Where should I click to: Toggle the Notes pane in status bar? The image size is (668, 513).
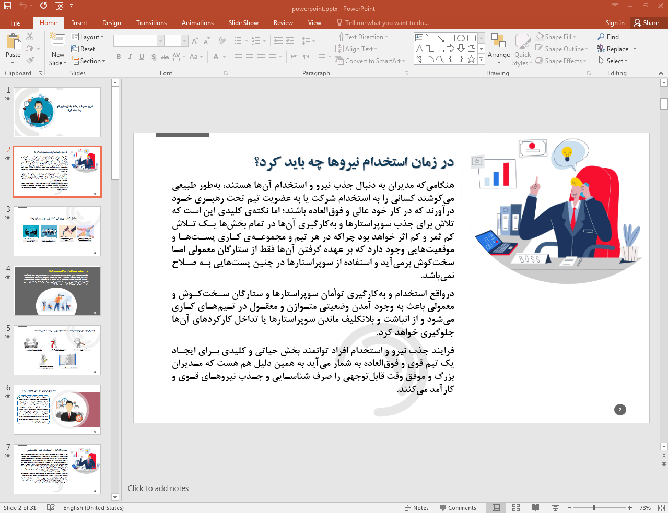point(416,508)
